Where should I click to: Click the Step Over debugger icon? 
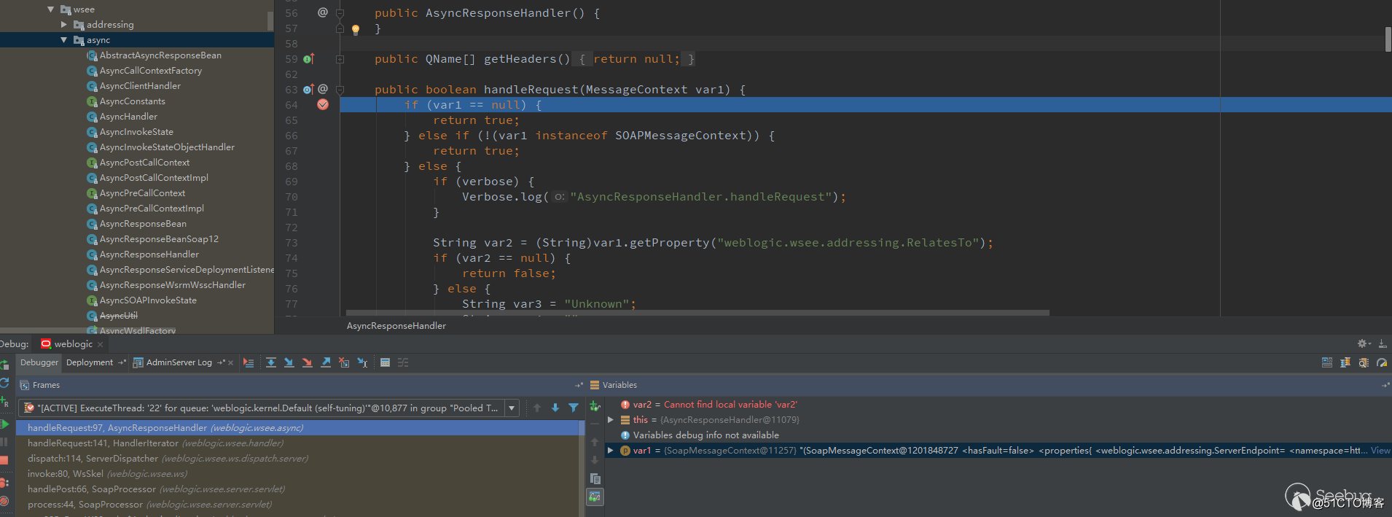(x=271, y=362)
